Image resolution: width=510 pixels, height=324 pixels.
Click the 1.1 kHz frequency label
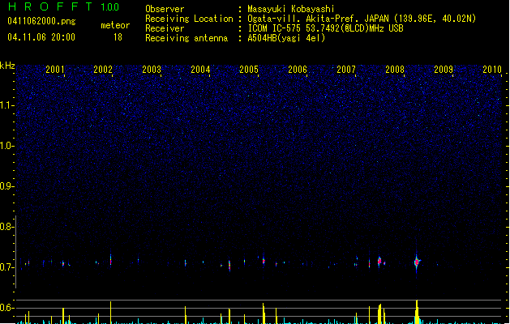point(7,105)
